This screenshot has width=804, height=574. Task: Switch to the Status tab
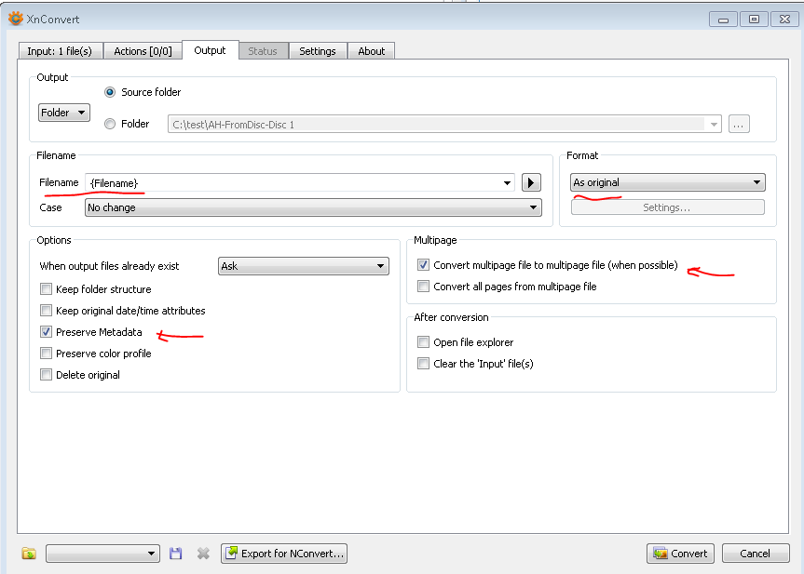click(x=263, y=51)
